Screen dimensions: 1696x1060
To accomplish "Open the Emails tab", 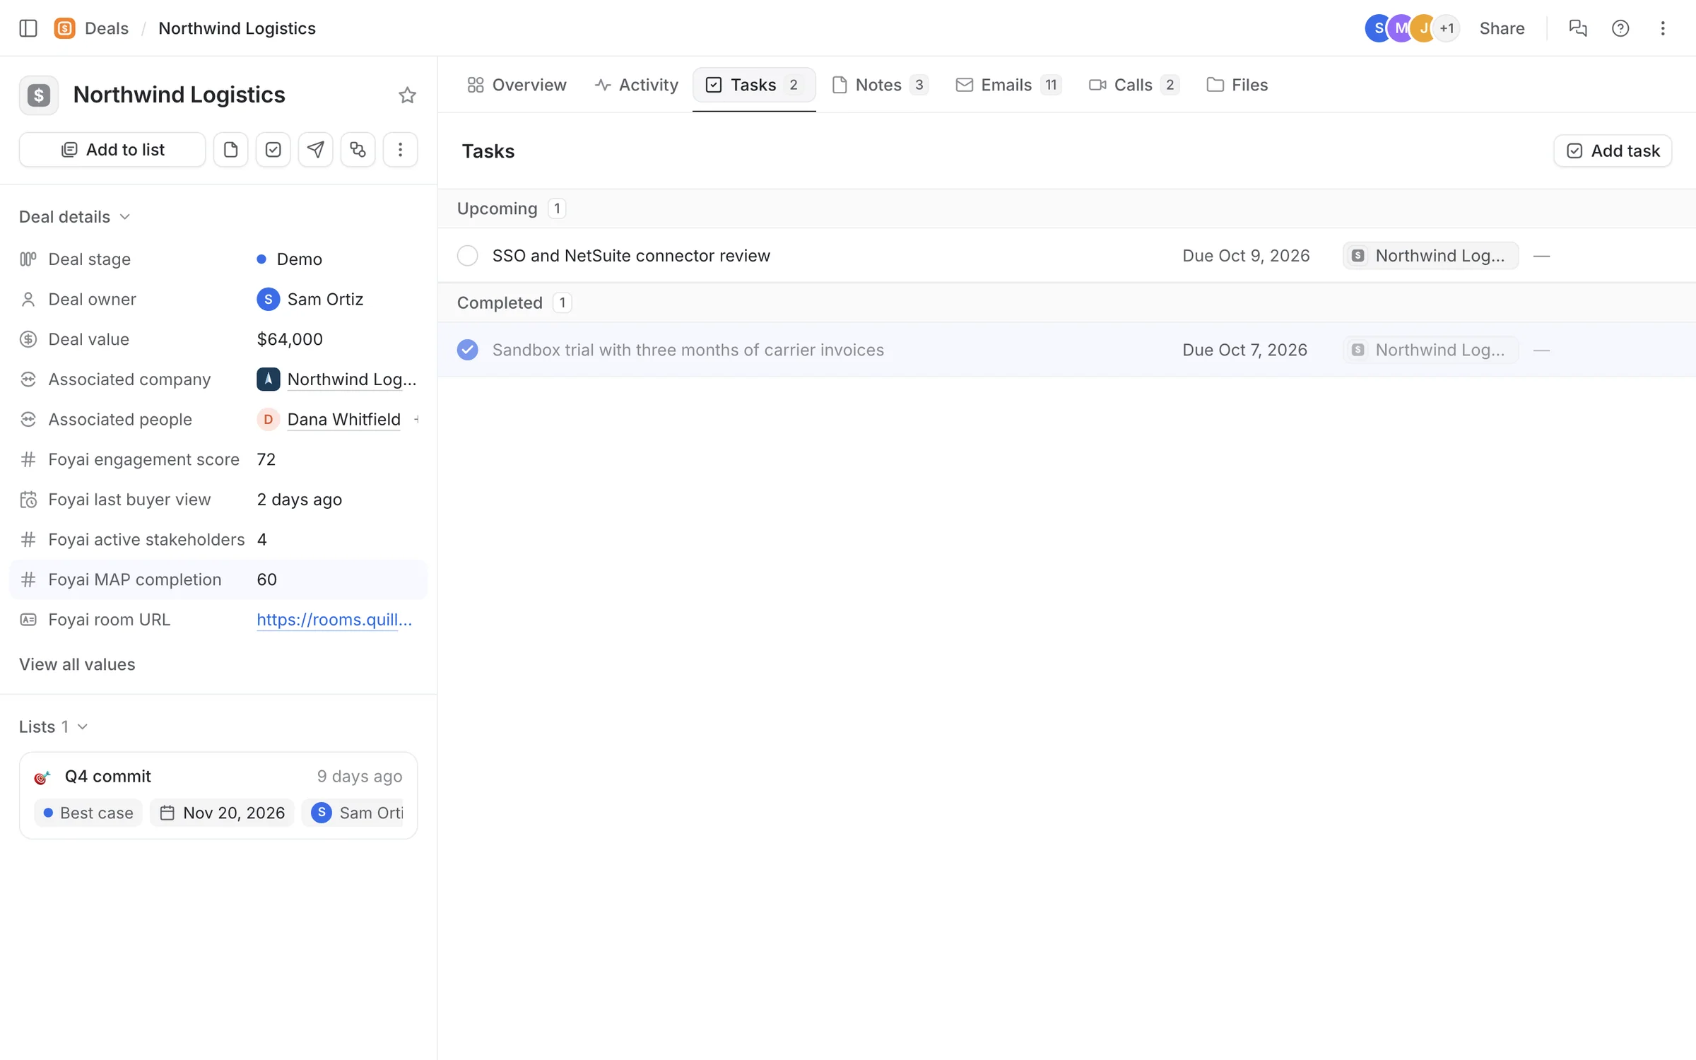I will point(1008,85).
